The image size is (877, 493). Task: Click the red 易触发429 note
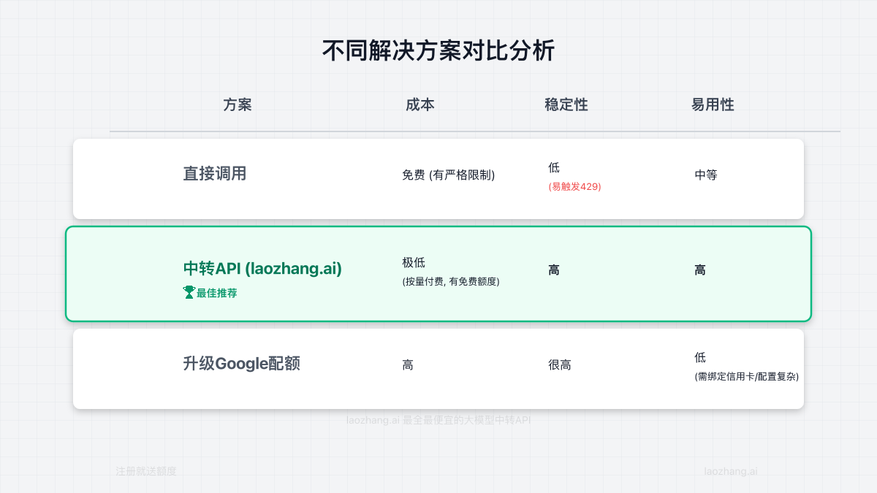pos(574,186)
